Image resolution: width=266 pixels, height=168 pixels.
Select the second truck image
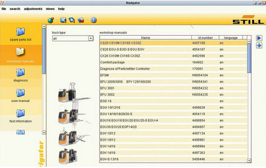coord(72,114)
